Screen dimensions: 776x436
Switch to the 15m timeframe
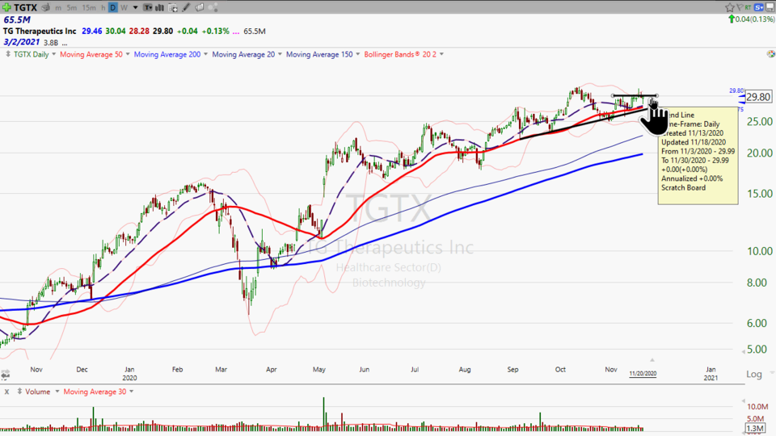click(x=89, y=7)
